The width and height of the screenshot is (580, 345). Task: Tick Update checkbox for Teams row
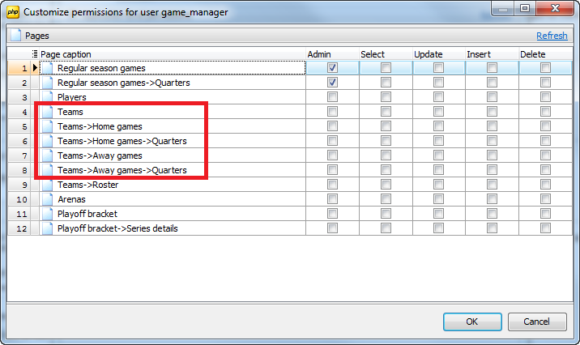[438, 112]
